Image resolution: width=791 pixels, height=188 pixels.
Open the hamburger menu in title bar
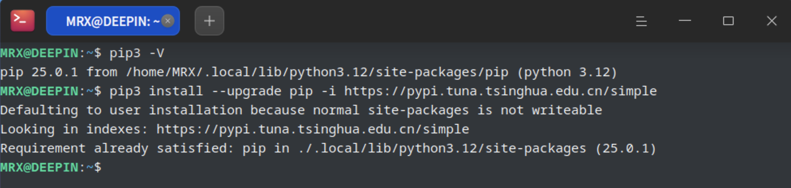click(641, 21)
